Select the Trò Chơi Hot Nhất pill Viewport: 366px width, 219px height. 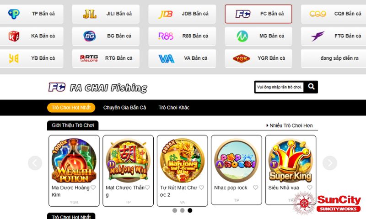click(71, 108)
